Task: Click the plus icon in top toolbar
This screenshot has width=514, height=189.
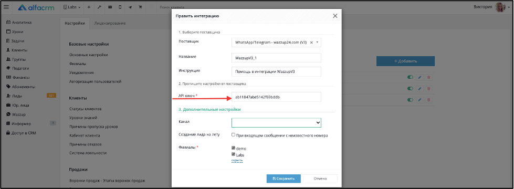Action: pyautogui.click(x=89, y=7)
